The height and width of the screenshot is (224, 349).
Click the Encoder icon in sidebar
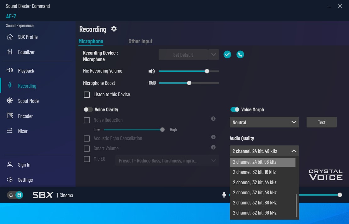(x=10, y=115)
